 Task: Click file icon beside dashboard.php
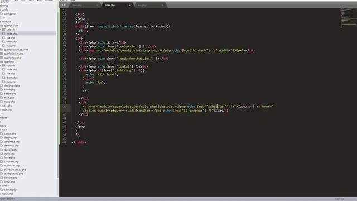coord(1,85)
